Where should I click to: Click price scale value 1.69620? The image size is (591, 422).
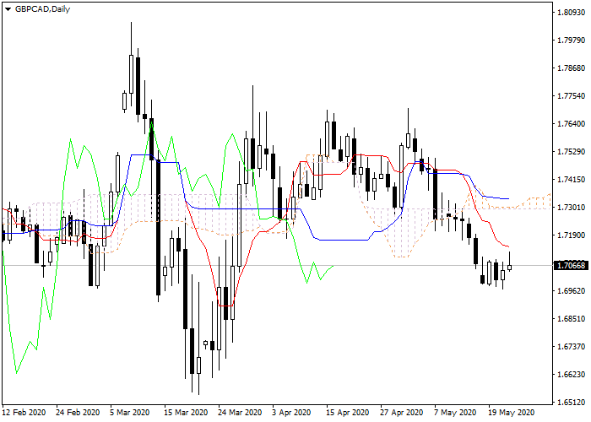[571, 291]
